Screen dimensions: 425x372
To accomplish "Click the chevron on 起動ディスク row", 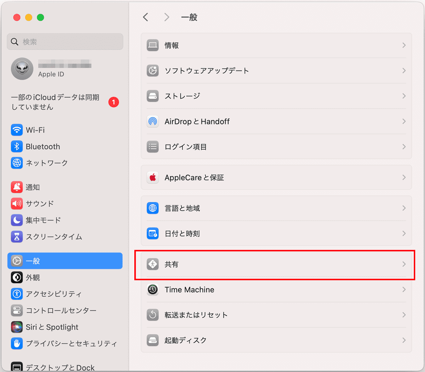I will [404, 340].
